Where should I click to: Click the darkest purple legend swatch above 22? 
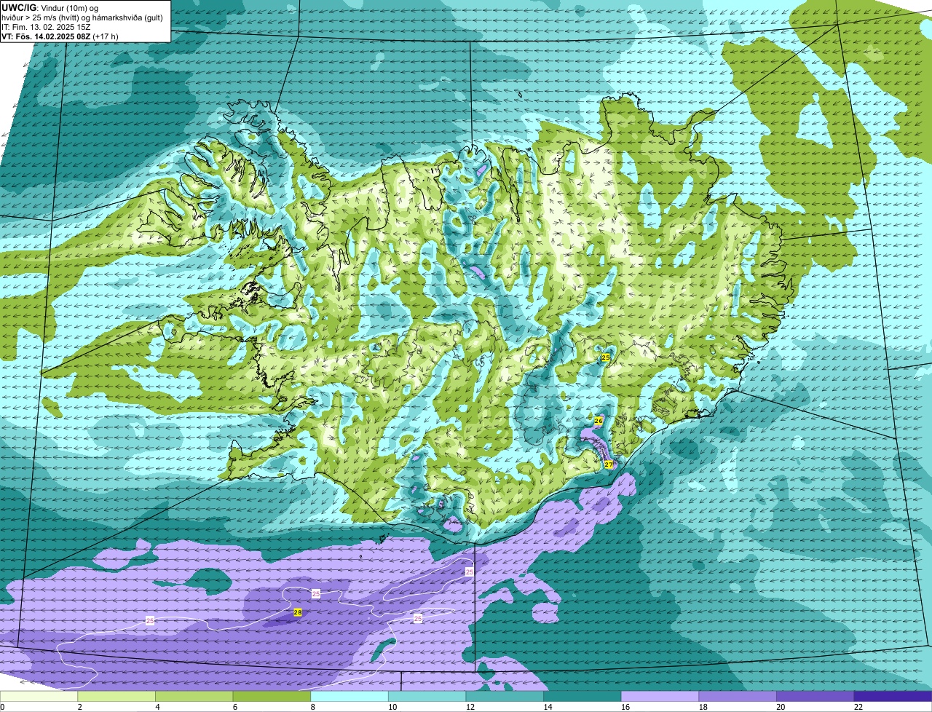coord(894,697)
